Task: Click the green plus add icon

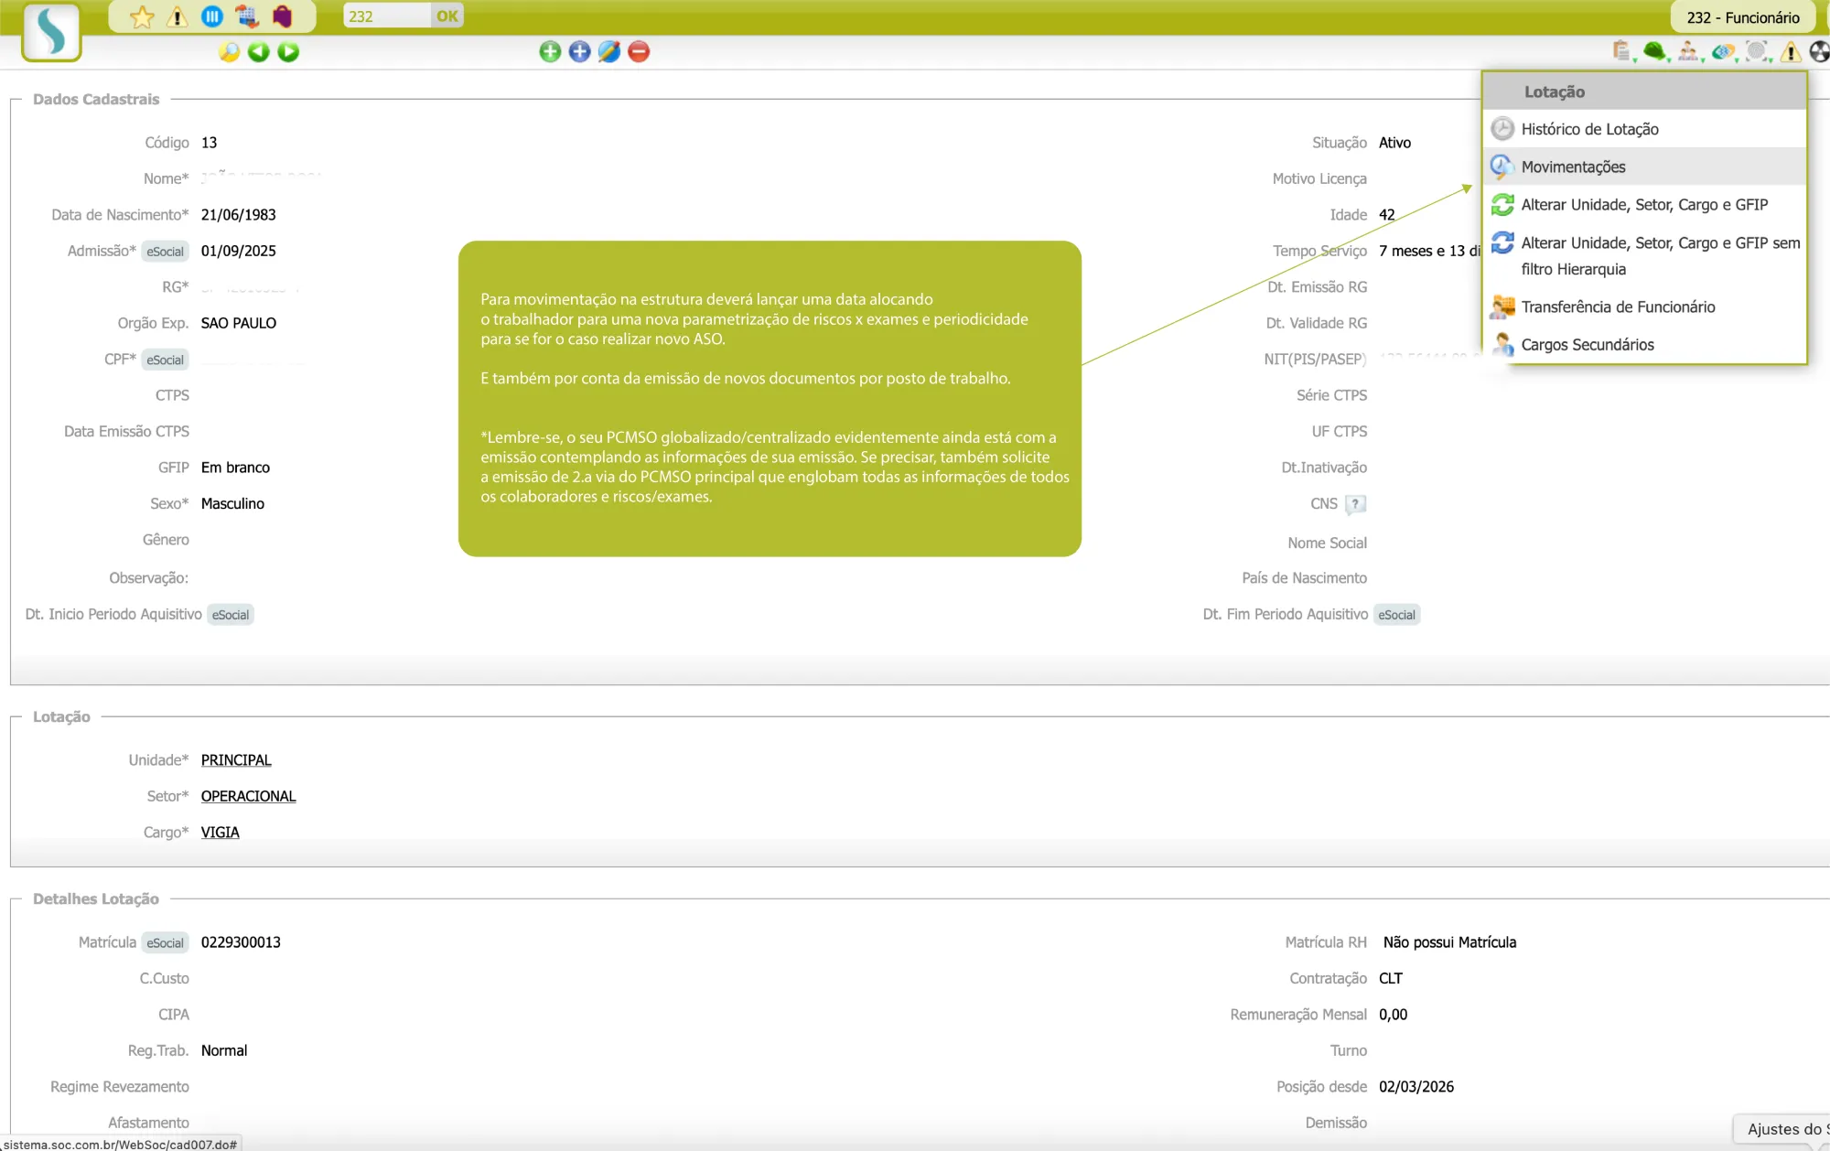Action: (550, 52)
